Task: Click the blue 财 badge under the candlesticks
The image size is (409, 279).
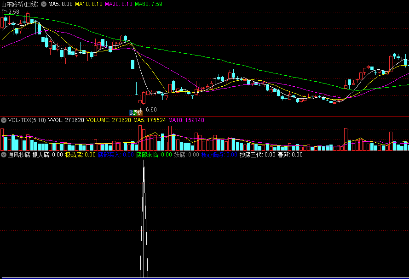Action: (132, 113)
